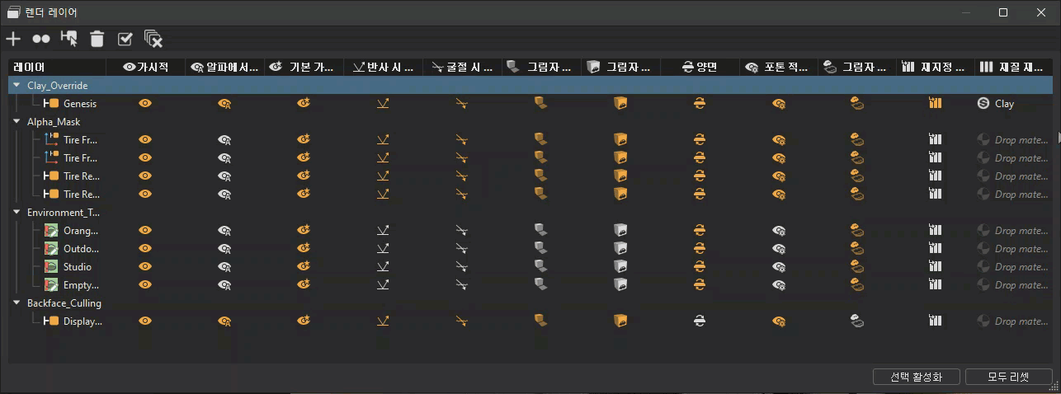Toggle Genesis material override bars icon
Image resolution: width=1061 pixels, height=394 pixels.
pyautogui.click(x=935, y=104)
